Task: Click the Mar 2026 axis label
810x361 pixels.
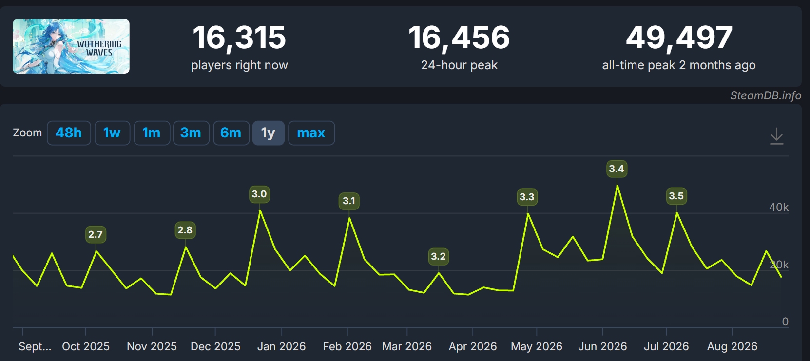Action: coord(407,346)
